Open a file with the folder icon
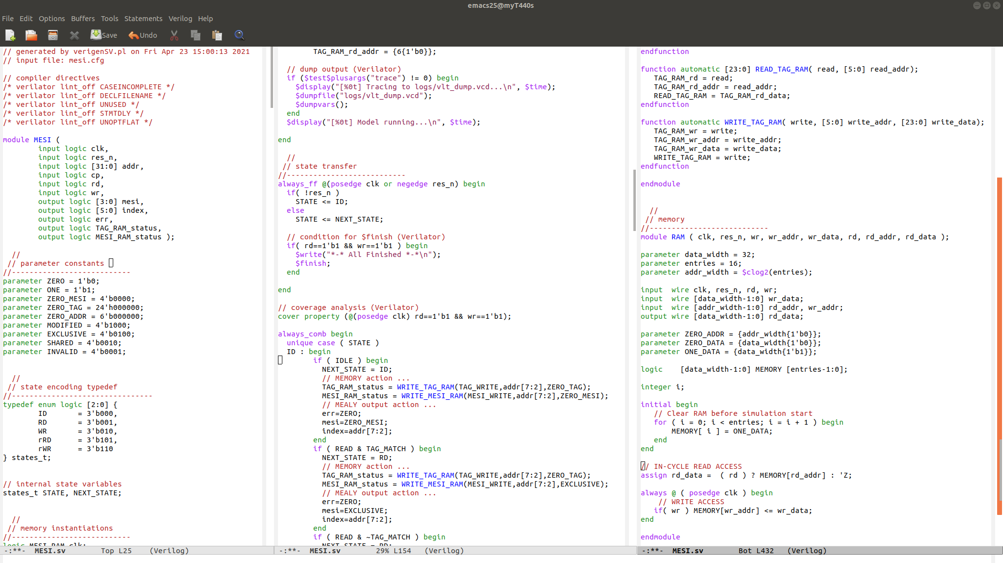Screen dimensions: 1003x563 point(31,35)
